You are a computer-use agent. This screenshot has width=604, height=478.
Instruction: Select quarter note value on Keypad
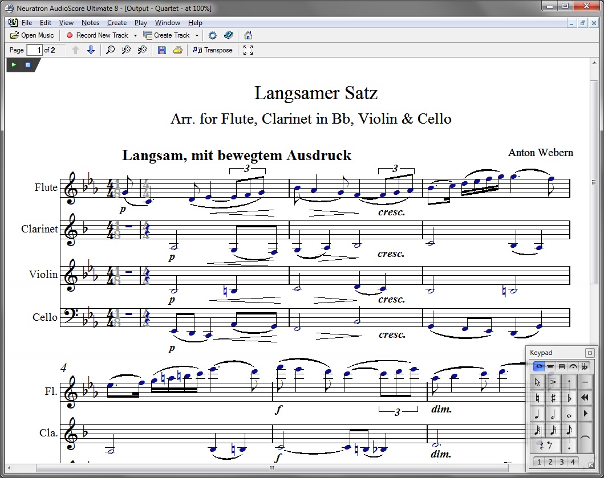click(538, 414)
